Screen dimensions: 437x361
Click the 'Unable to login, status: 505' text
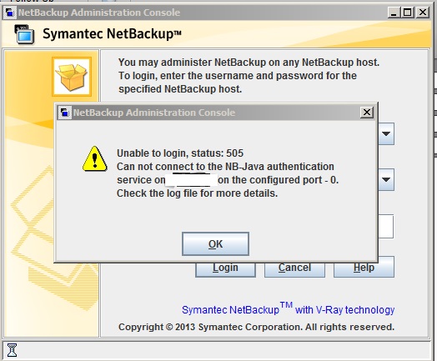pyautogui.click(x=180, y=153)
